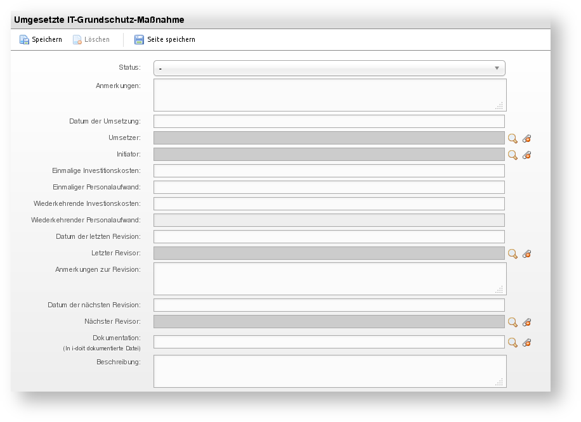Image resolution: width=581 pixels, height=422 pixels.
Task: Click magnifier icon beside Letzter Revisor
Action: tap(512, 253)
